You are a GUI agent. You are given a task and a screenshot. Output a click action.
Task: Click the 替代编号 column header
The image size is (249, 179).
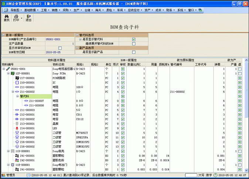pyautogui.click(x=182, y=64)
